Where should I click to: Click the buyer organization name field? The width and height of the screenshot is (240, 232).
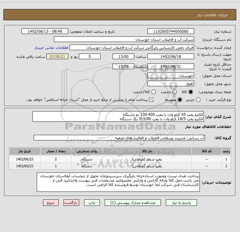(x=124, y=40)
